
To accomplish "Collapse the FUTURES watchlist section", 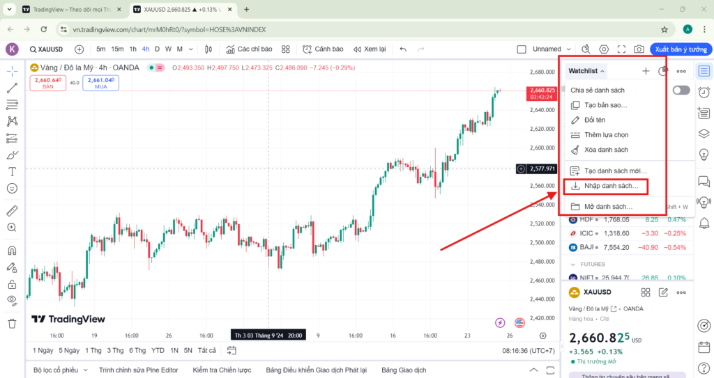I will (573, 265).
